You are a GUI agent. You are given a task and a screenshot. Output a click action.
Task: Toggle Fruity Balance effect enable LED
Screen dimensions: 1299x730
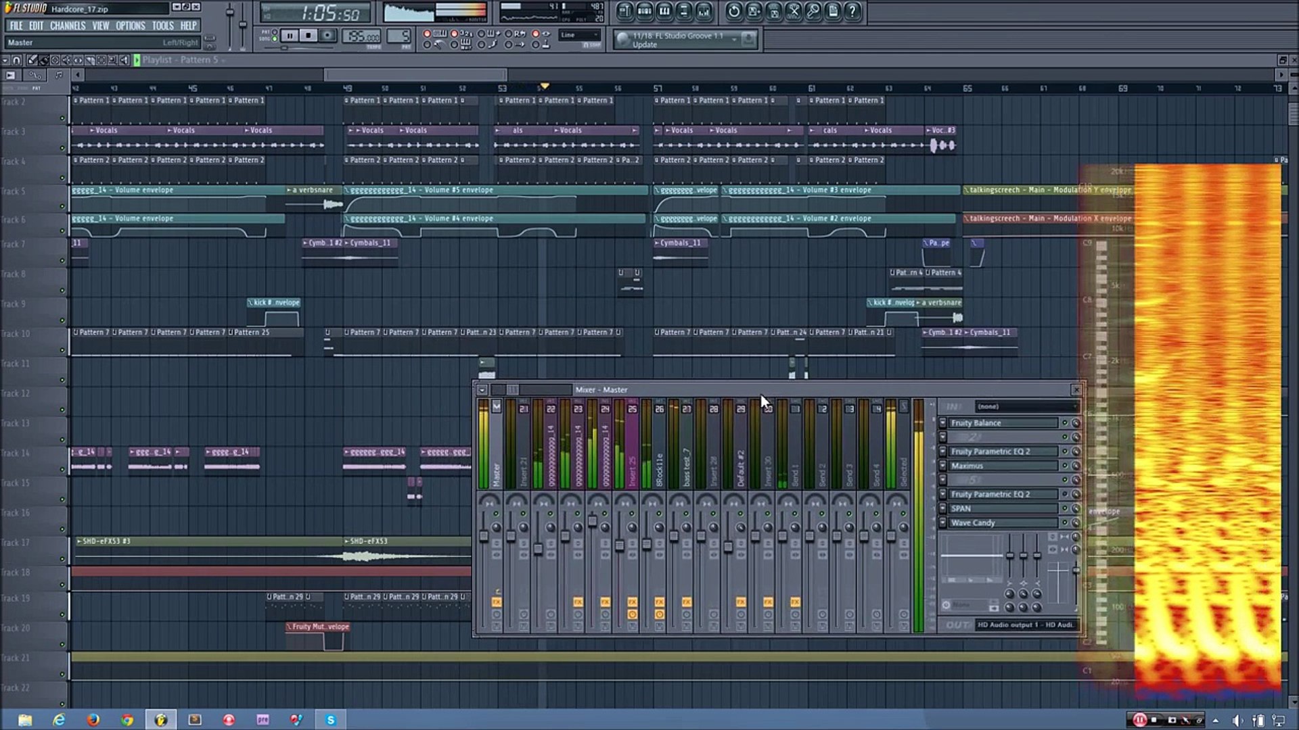[x=1064, y=423]
